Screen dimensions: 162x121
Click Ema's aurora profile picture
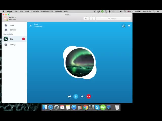click(x=80, y=63)
